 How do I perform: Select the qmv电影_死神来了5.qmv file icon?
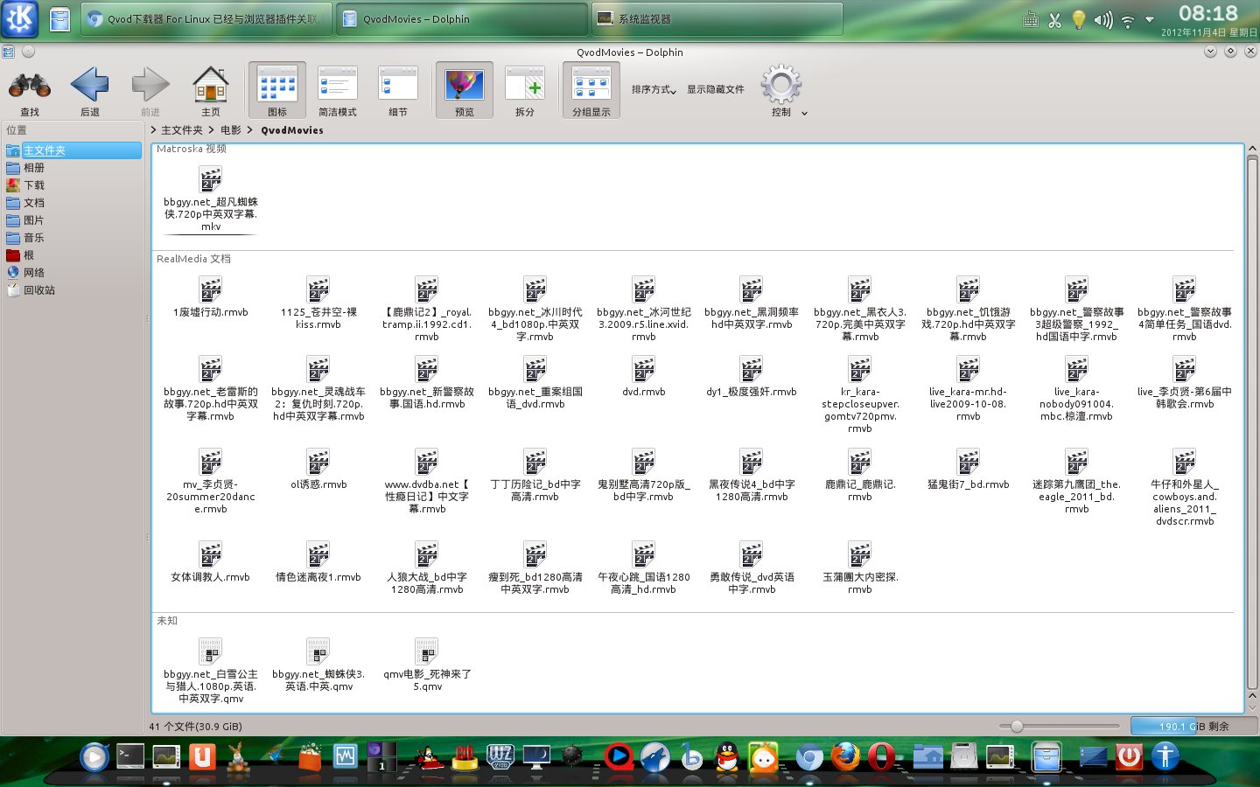click(x=427, y=651)
